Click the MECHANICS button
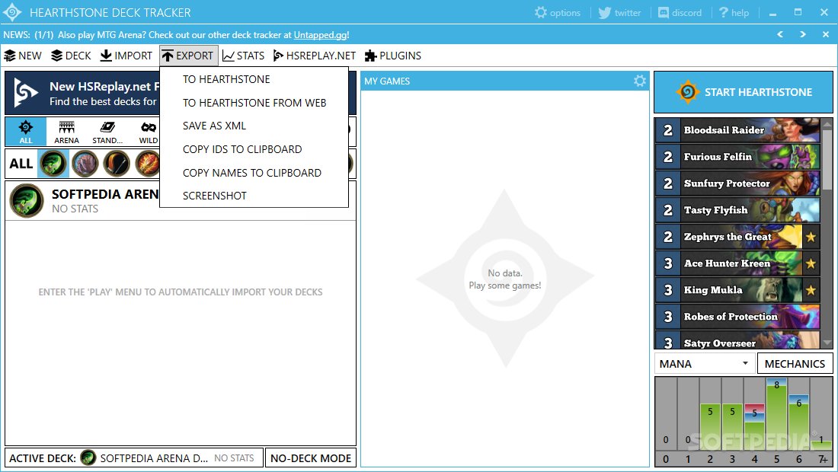The height and width of the screenshot is (472, 838). click(x=795, y=364)
